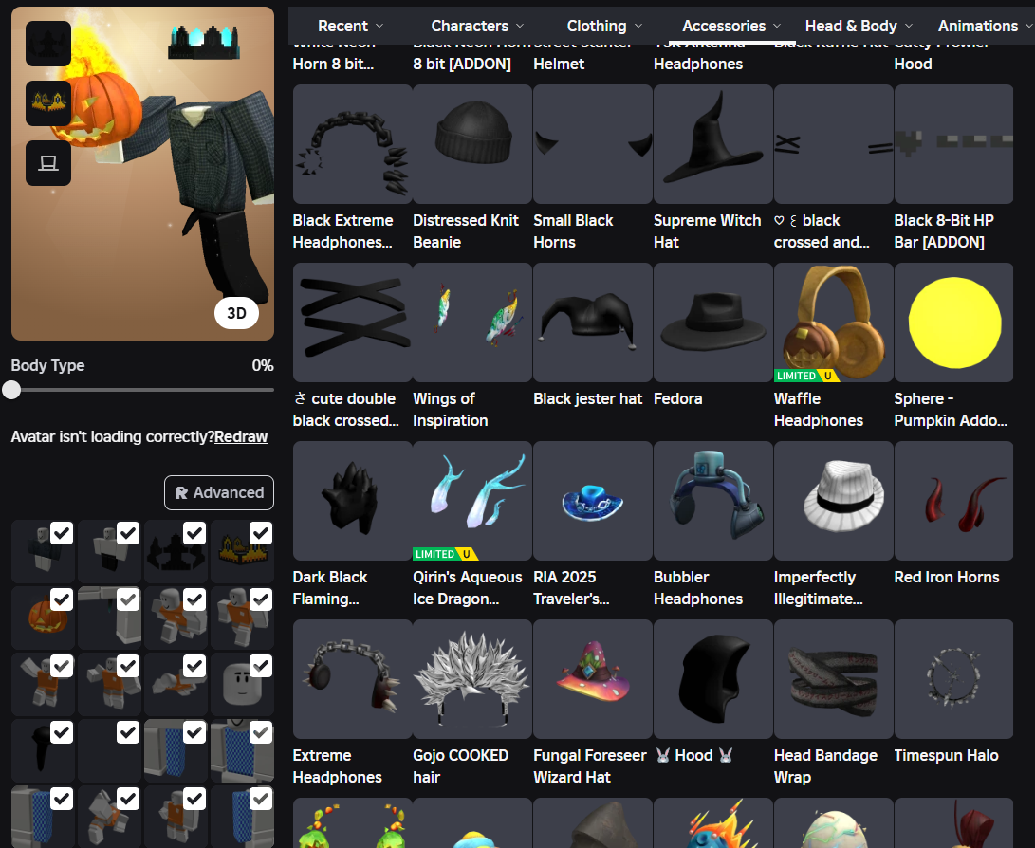Expand the Accessories dropdown arrow
The height and width of the screenshot is (848, 1035).
(x=777, y=26)
